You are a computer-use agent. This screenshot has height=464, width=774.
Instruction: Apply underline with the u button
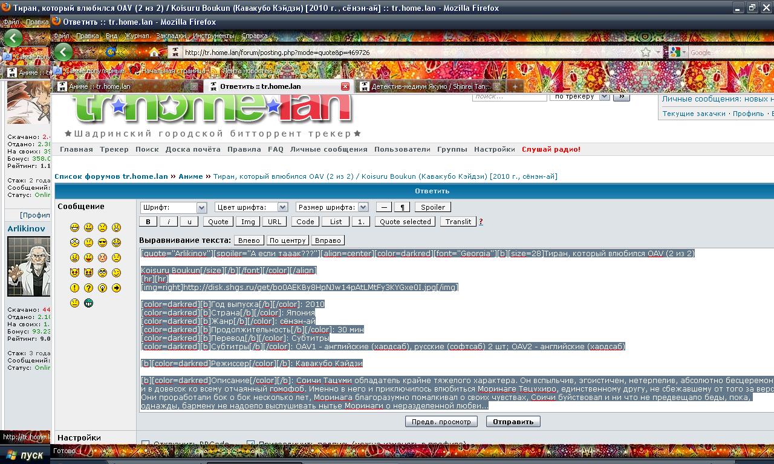tap(189, 222)
